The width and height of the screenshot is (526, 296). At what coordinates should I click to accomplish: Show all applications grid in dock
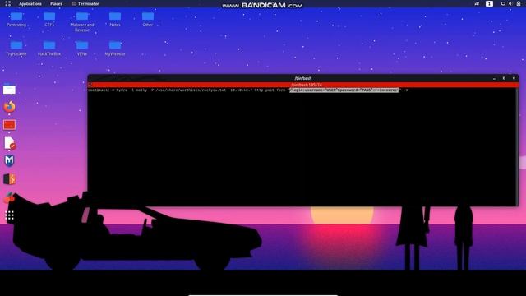click(x=9, y=215)
